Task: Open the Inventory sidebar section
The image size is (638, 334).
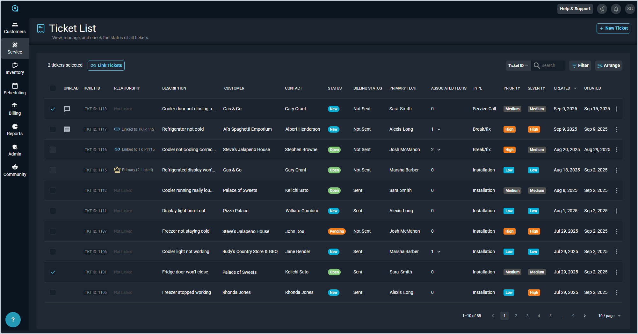Action: (x=15, y=69)
